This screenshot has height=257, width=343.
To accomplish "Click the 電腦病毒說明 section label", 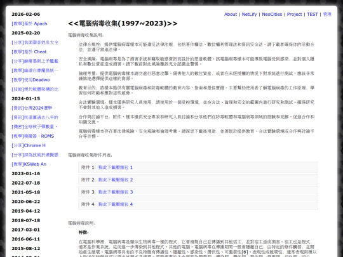I will click(x=81, y=223).
